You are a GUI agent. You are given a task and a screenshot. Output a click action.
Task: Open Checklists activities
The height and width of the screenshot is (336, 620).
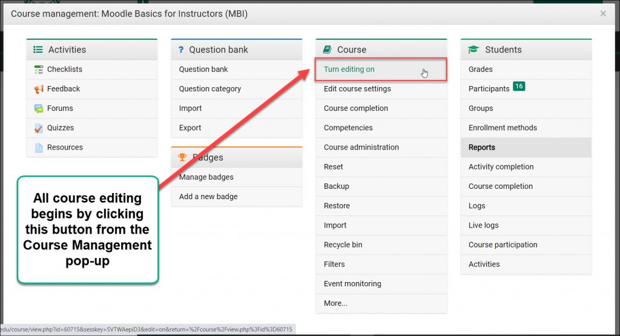click(x=65, y=69)
